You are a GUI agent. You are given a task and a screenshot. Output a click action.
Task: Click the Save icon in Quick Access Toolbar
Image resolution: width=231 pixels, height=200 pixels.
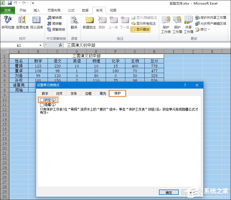[9, 2]
